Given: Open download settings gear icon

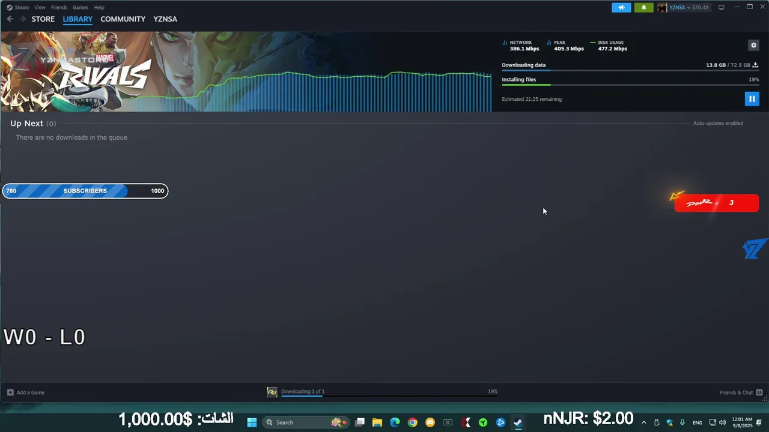Looking at the screenshot, I should (x=753, y=46).
